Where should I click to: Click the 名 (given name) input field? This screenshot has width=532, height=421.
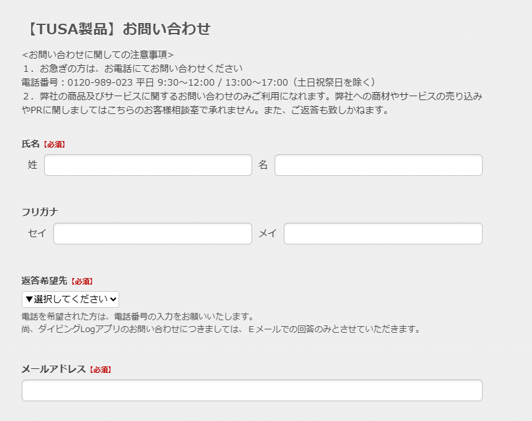[379, 165]
